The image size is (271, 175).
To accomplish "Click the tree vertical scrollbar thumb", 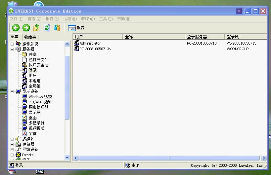I will [67, 87].
